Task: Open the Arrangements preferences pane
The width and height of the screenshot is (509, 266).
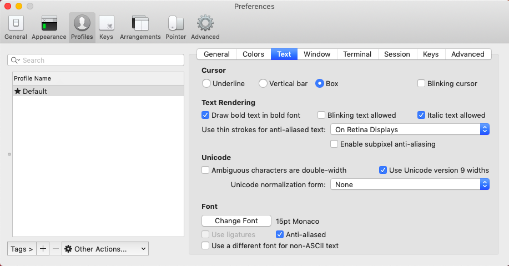Action: [x=140, y=27]
